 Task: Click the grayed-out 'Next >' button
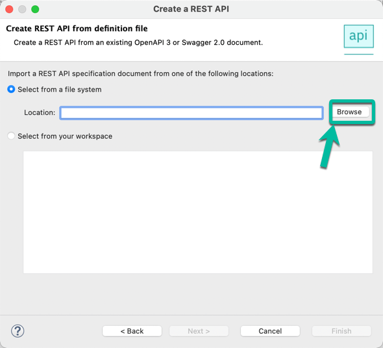[x=199, y=331]
